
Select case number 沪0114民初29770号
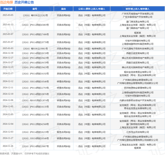(35, 42)
